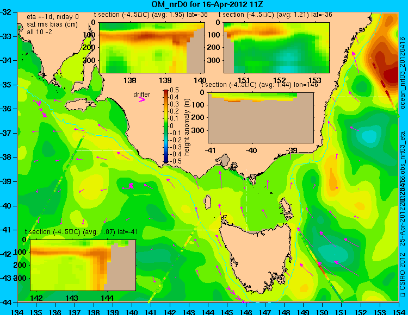Image resolution: width=408 pixels, height=315 pixels.
Task: Click the 'drifter' legend label
Action: pos(141,94)
